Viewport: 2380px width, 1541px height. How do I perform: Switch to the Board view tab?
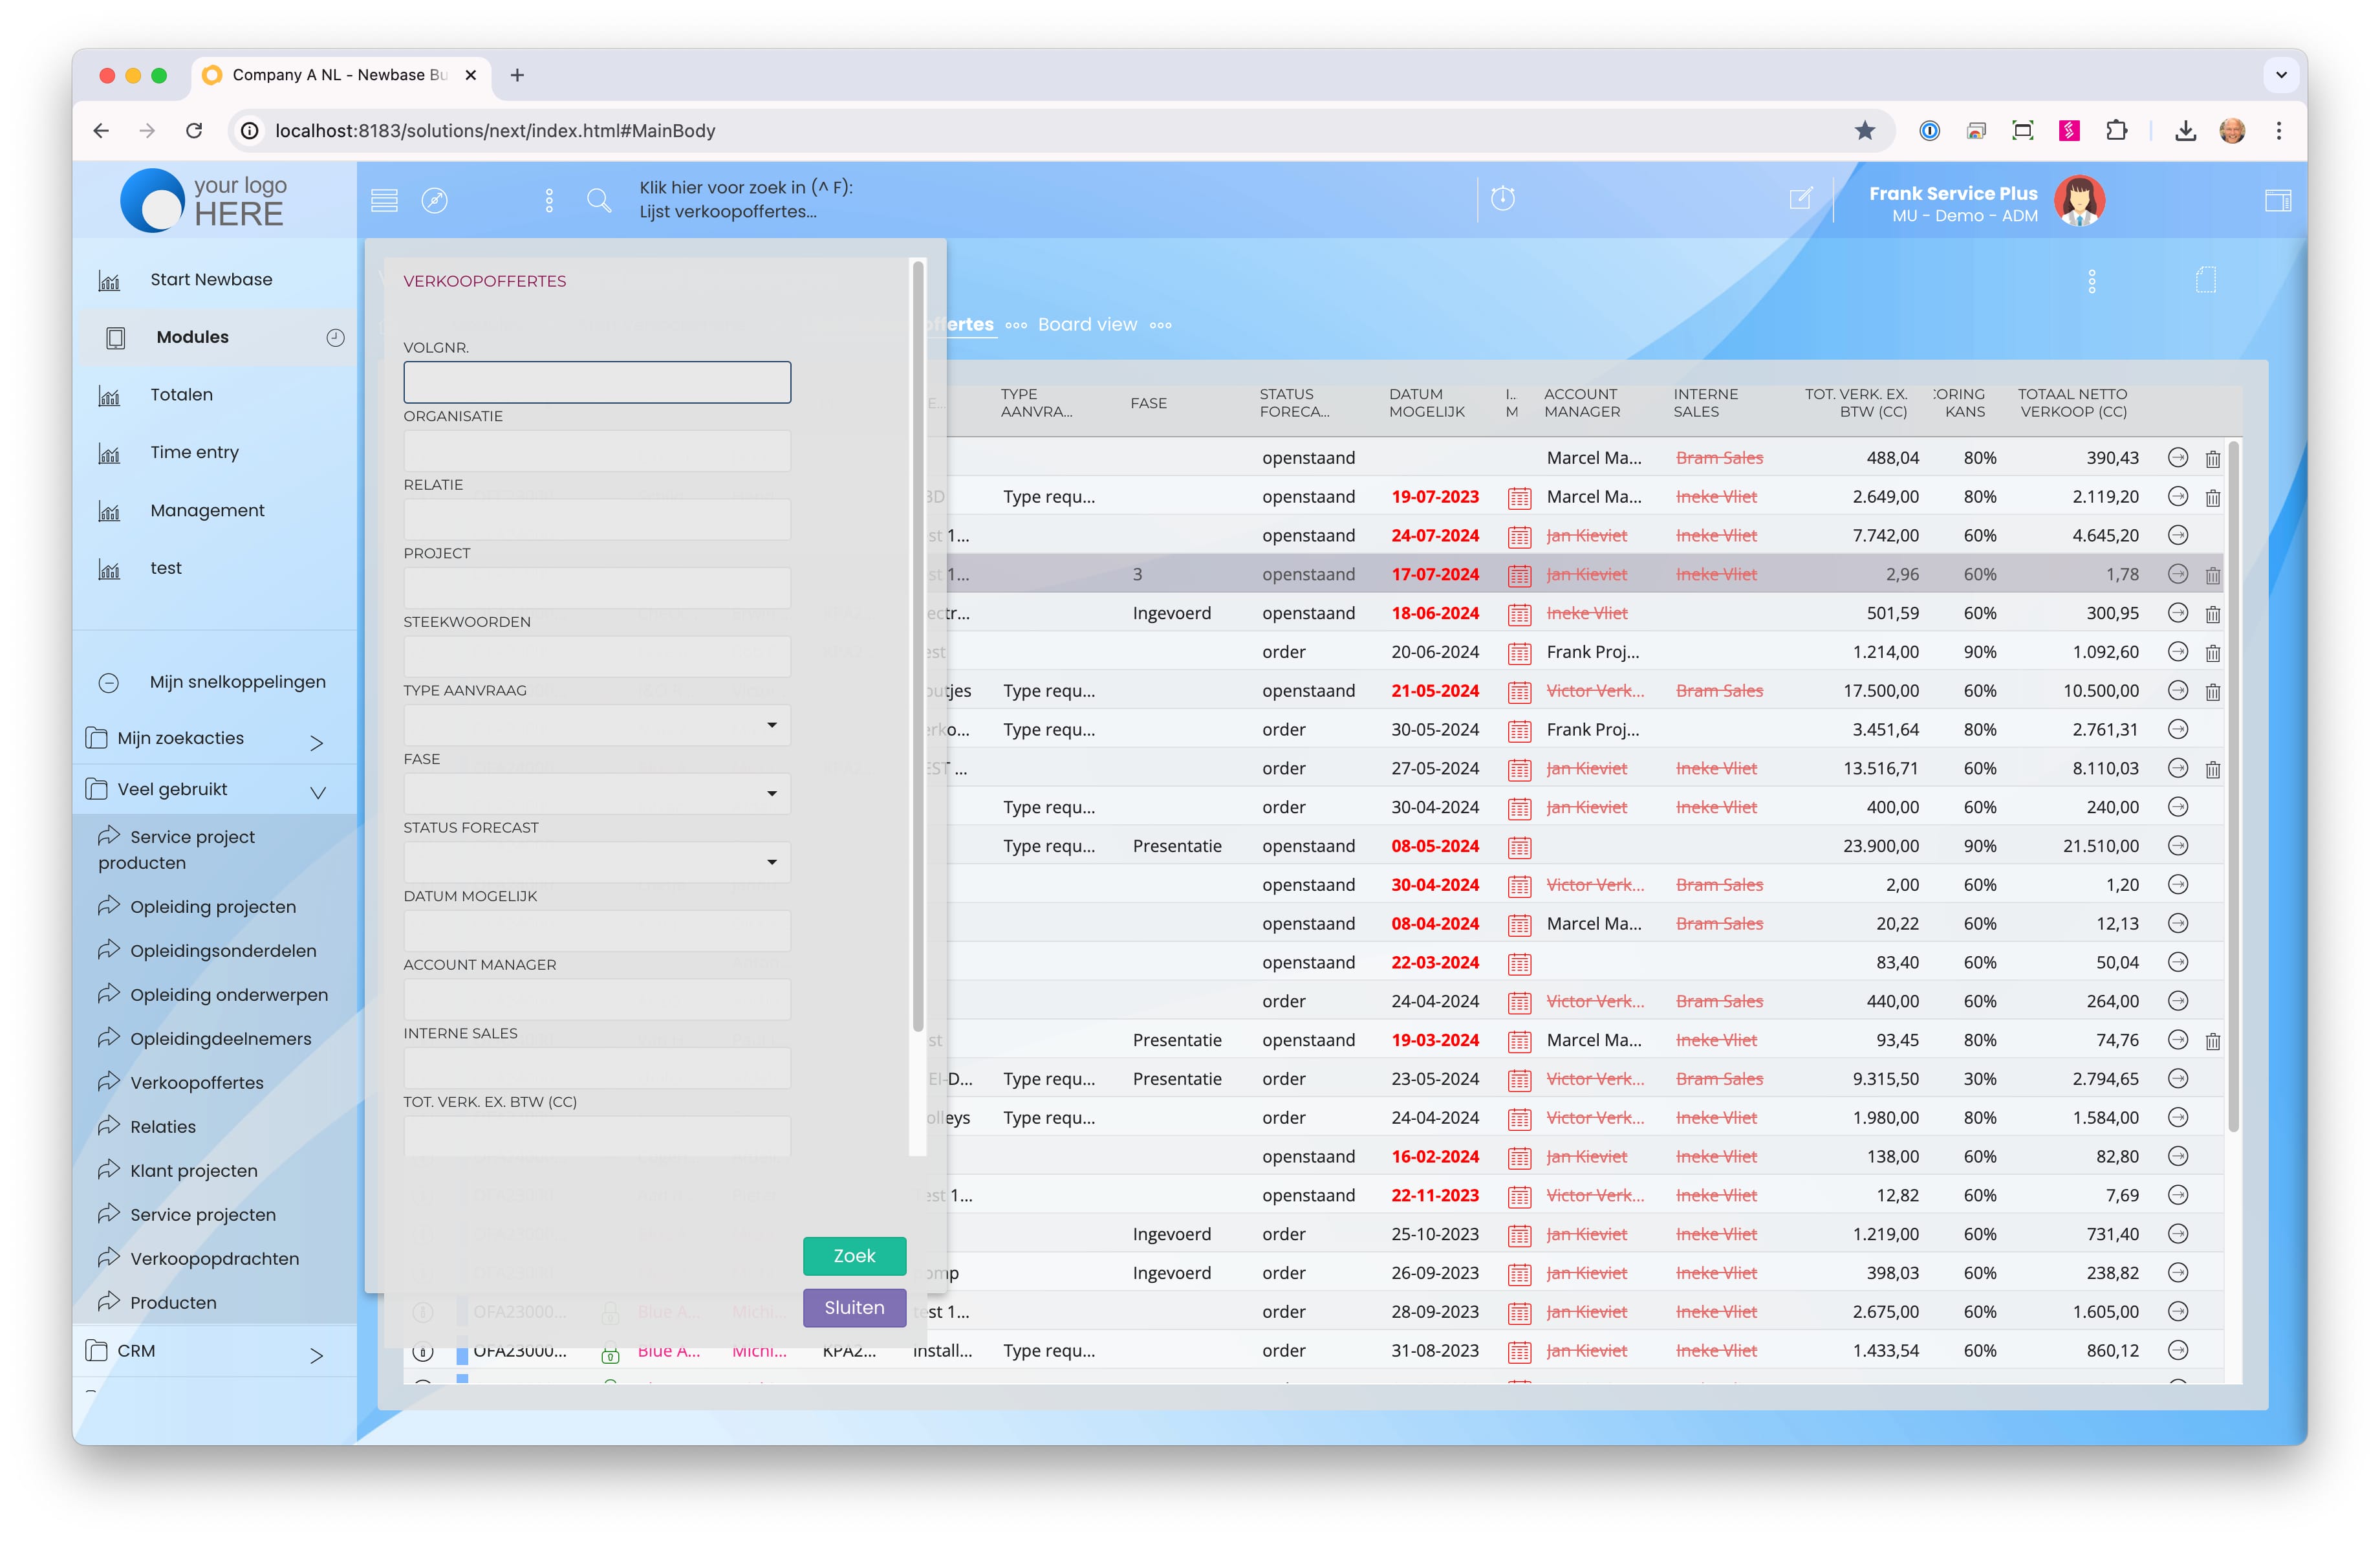pyautogui.click(x=1087, y=325)
